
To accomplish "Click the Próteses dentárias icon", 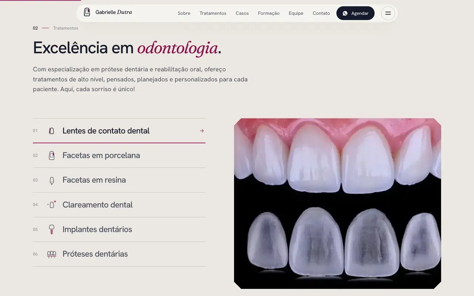I will [51, 254].
